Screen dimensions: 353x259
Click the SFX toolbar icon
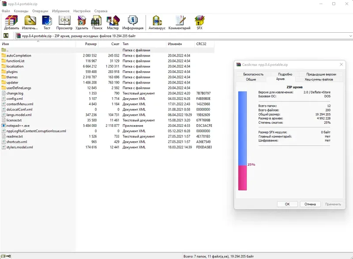200,21
